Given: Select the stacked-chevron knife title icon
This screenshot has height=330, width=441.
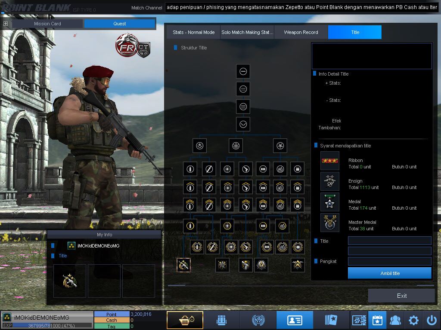Looking at the screenshot, I should pos(209,205).
